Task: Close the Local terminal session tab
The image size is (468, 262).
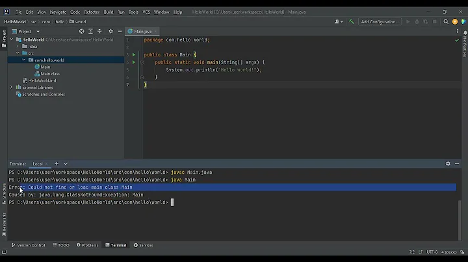Action: (x=46, y=164)
